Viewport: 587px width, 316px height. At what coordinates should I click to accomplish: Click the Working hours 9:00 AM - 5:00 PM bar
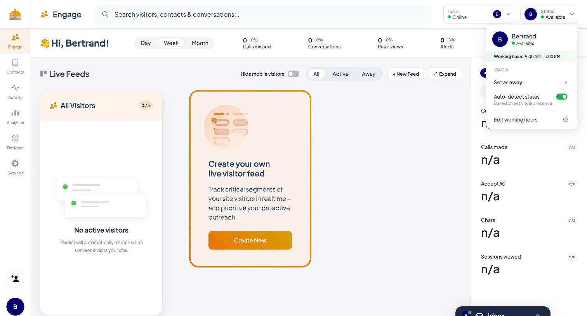(x=531, y=56)
